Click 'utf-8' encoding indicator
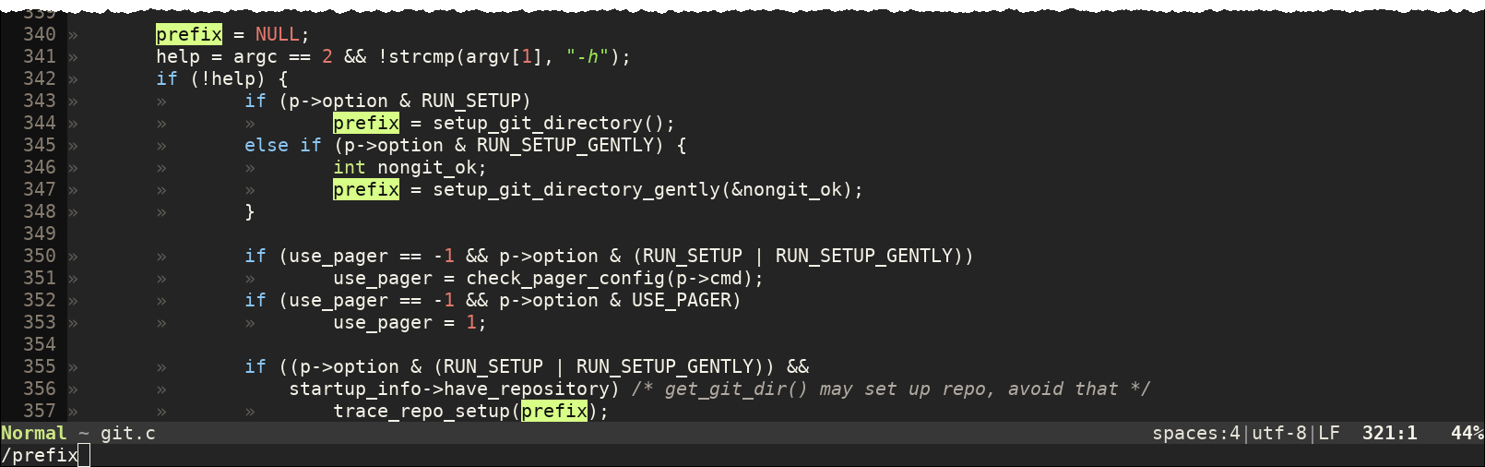The image size is (1485, 467). (x=1279, y=433)
